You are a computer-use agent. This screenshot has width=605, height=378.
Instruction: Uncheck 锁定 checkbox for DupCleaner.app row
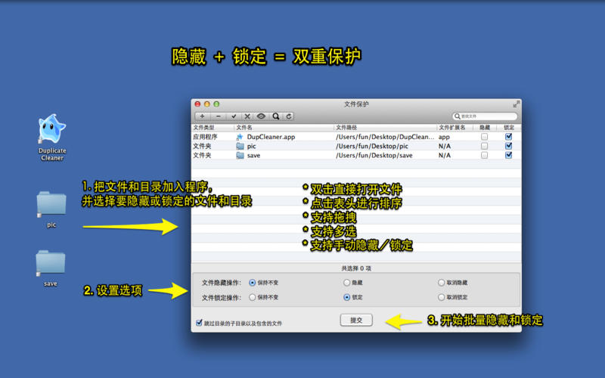click(x=508, y=137)
